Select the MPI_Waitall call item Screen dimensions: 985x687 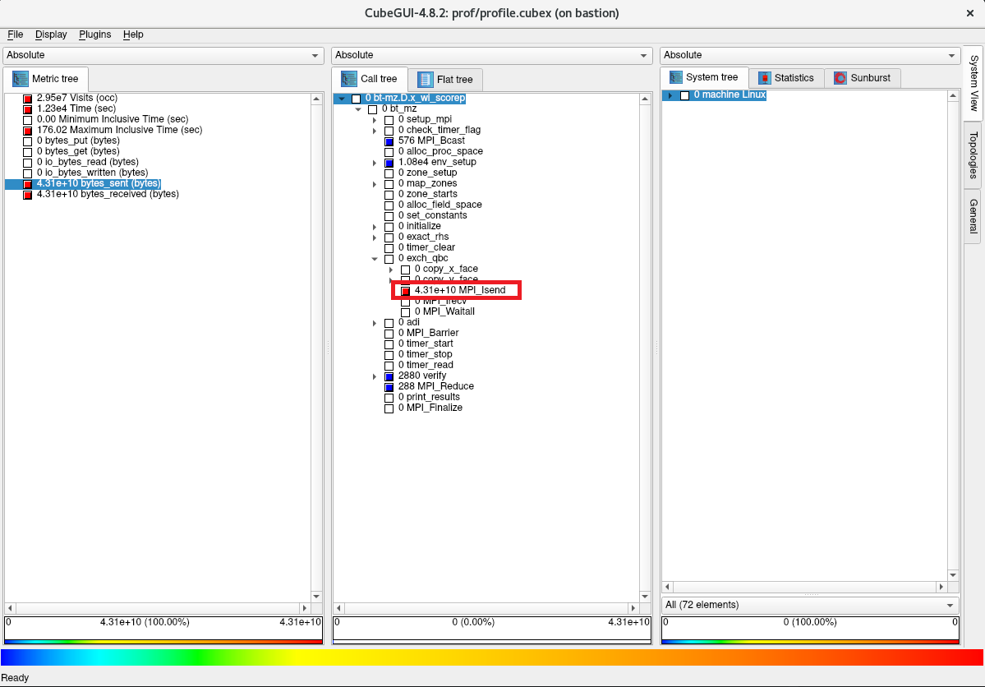click(x=444, y=311)
